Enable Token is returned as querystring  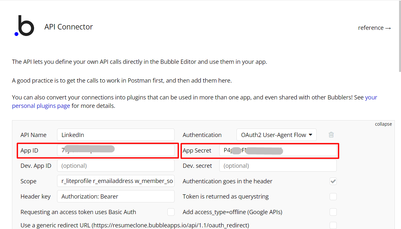tap(333, 197)
